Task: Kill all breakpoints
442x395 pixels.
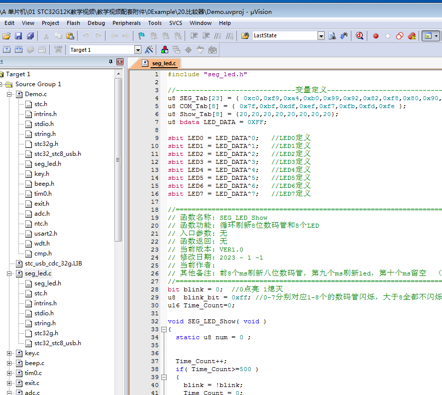Action: pos(412,36)
